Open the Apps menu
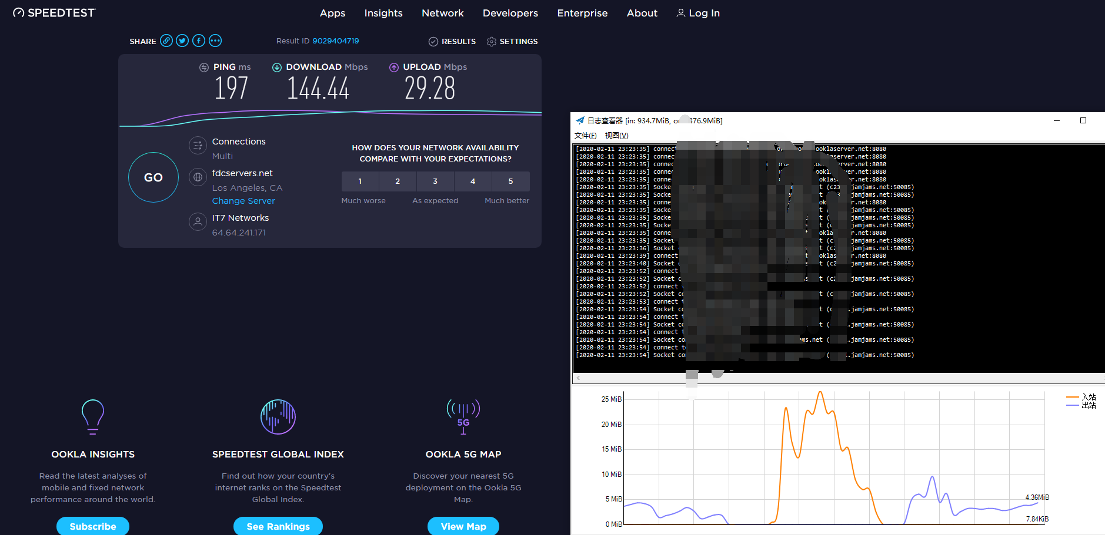The width and height of the screenshot is (1105, 535). click(x=332, y=13)
